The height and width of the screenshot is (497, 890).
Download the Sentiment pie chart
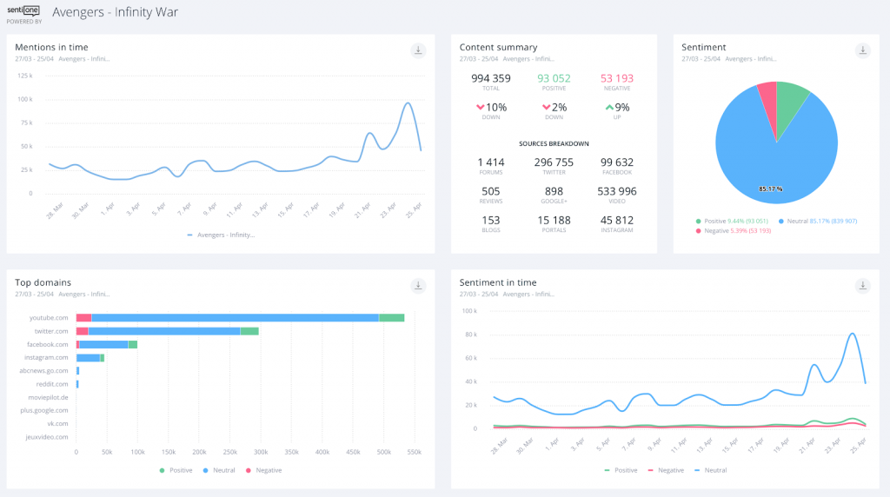[x=862, y=50]
